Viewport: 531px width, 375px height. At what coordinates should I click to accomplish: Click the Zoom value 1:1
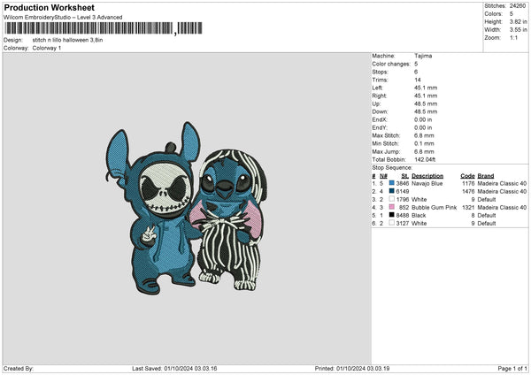click(513, 38)
